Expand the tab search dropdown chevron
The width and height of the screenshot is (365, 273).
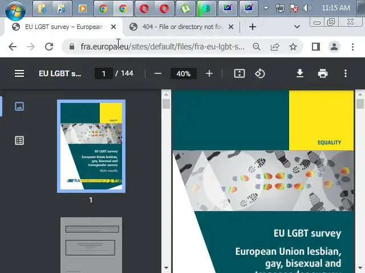[x=297, y=27]
